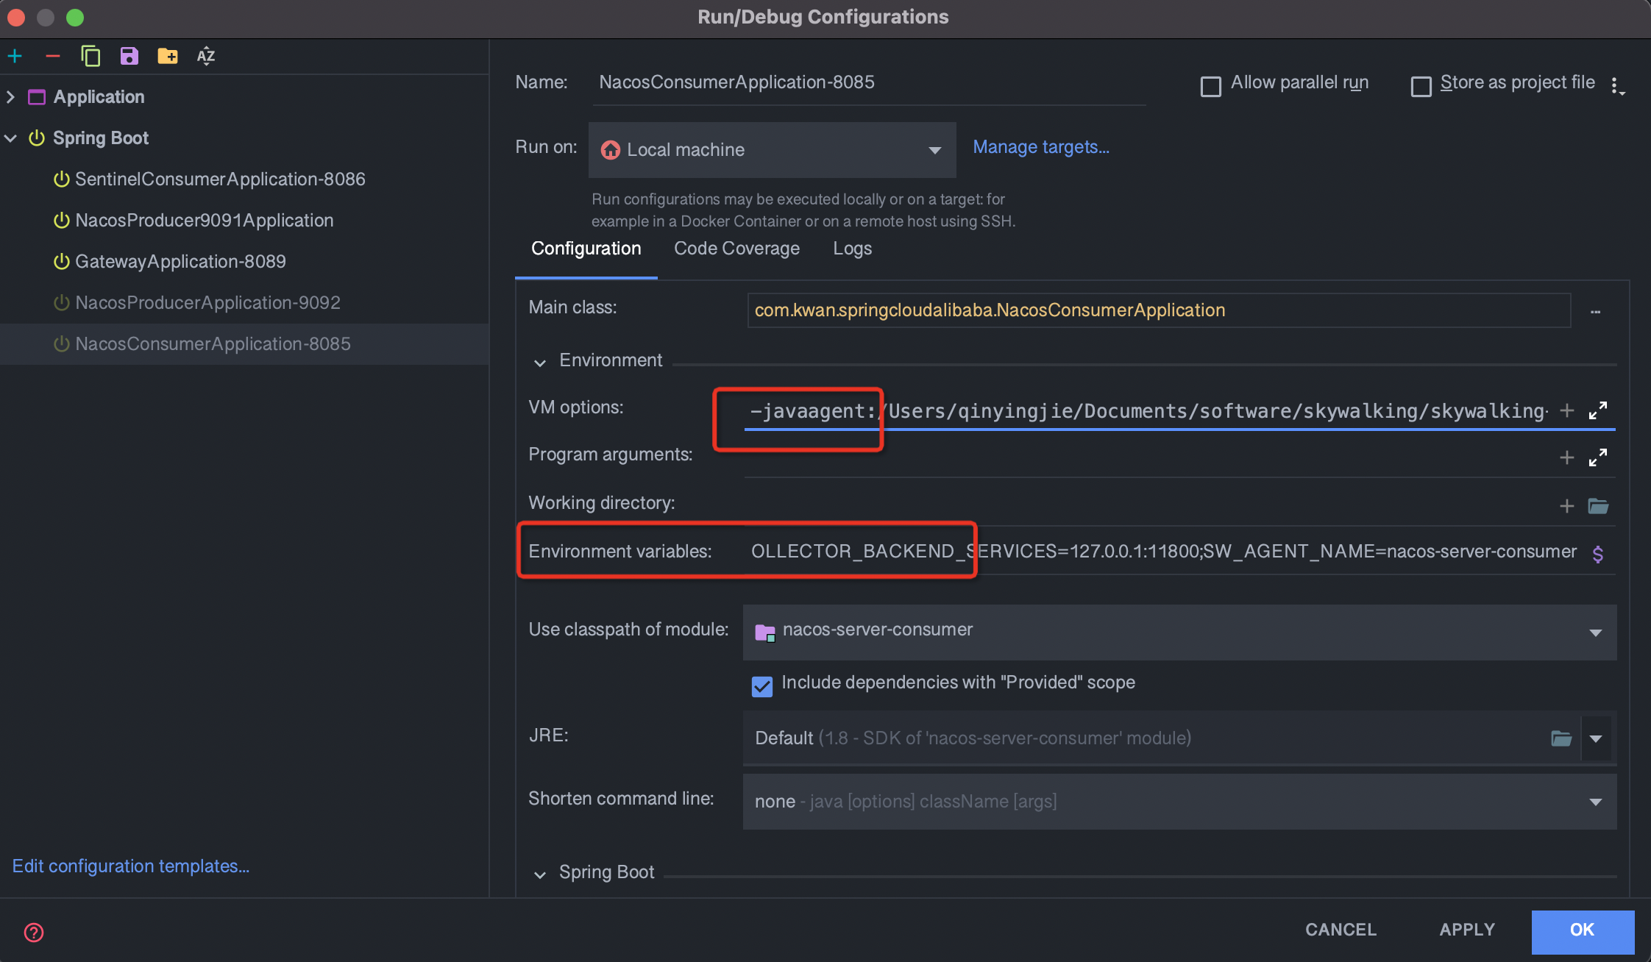Click Spring Boot power icon in tree

[x=37, y=138]
